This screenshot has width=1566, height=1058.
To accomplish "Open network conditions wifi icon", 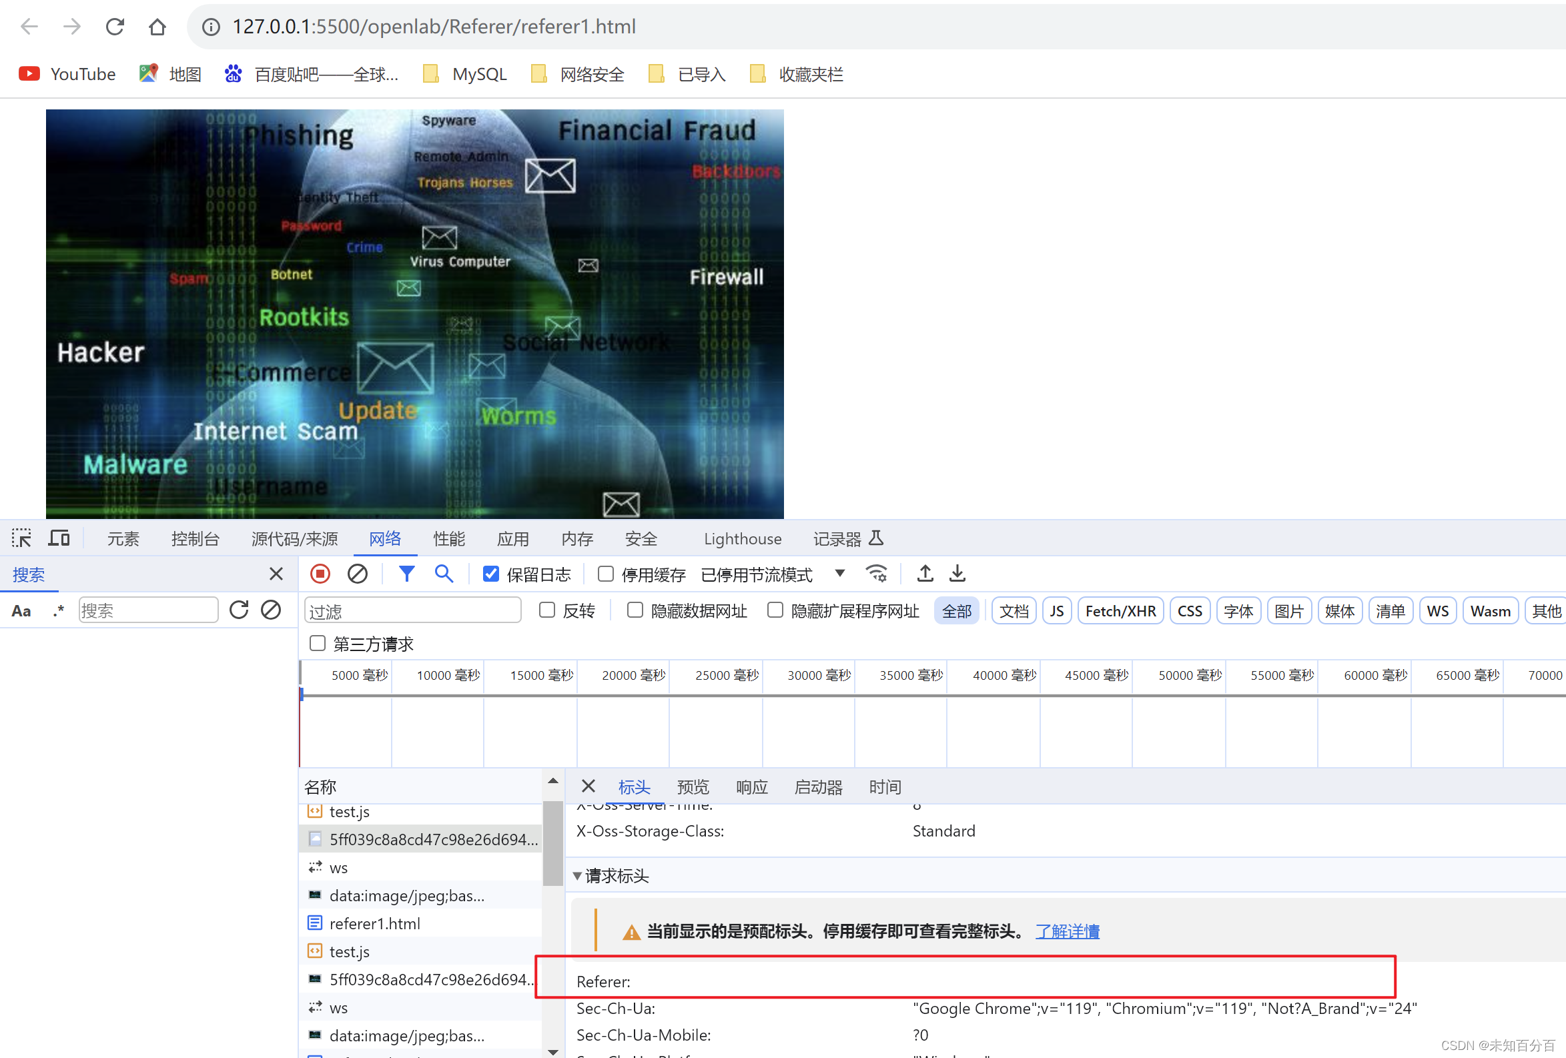I will pyautogui.click(x=876, y=574).
